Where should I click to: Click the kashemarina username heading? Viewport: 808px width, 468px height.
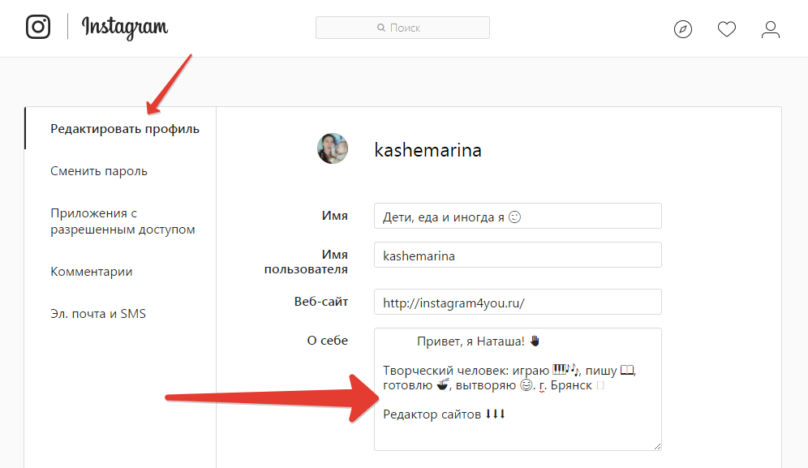tap(428, 150)
